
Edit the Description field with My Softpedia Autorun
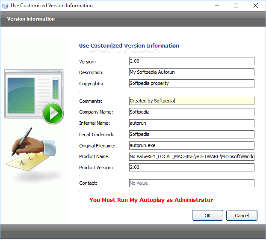point(192,72)
